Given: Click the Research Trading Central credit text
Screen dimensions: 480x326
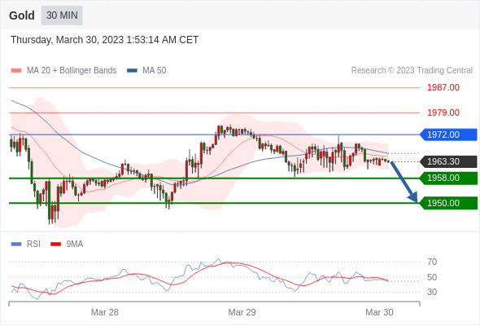Looking at the screenshot, I should [412, 71].
